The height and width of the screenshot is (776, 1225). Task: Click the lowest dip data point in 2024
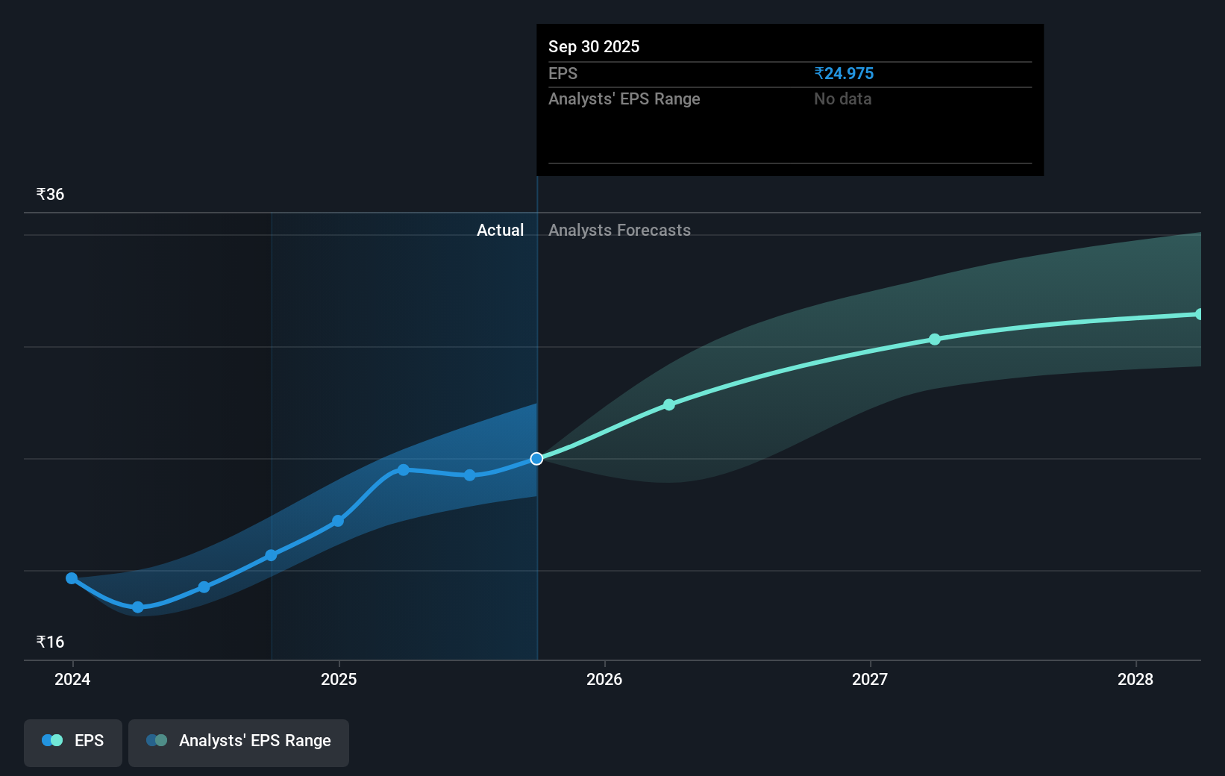pos(138,607)
